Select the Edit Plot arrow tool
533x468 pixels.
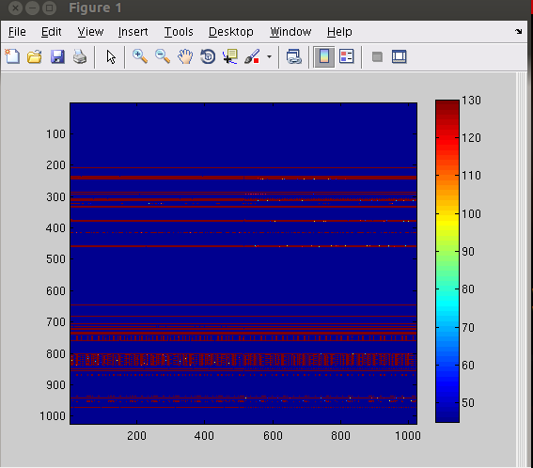111,56
